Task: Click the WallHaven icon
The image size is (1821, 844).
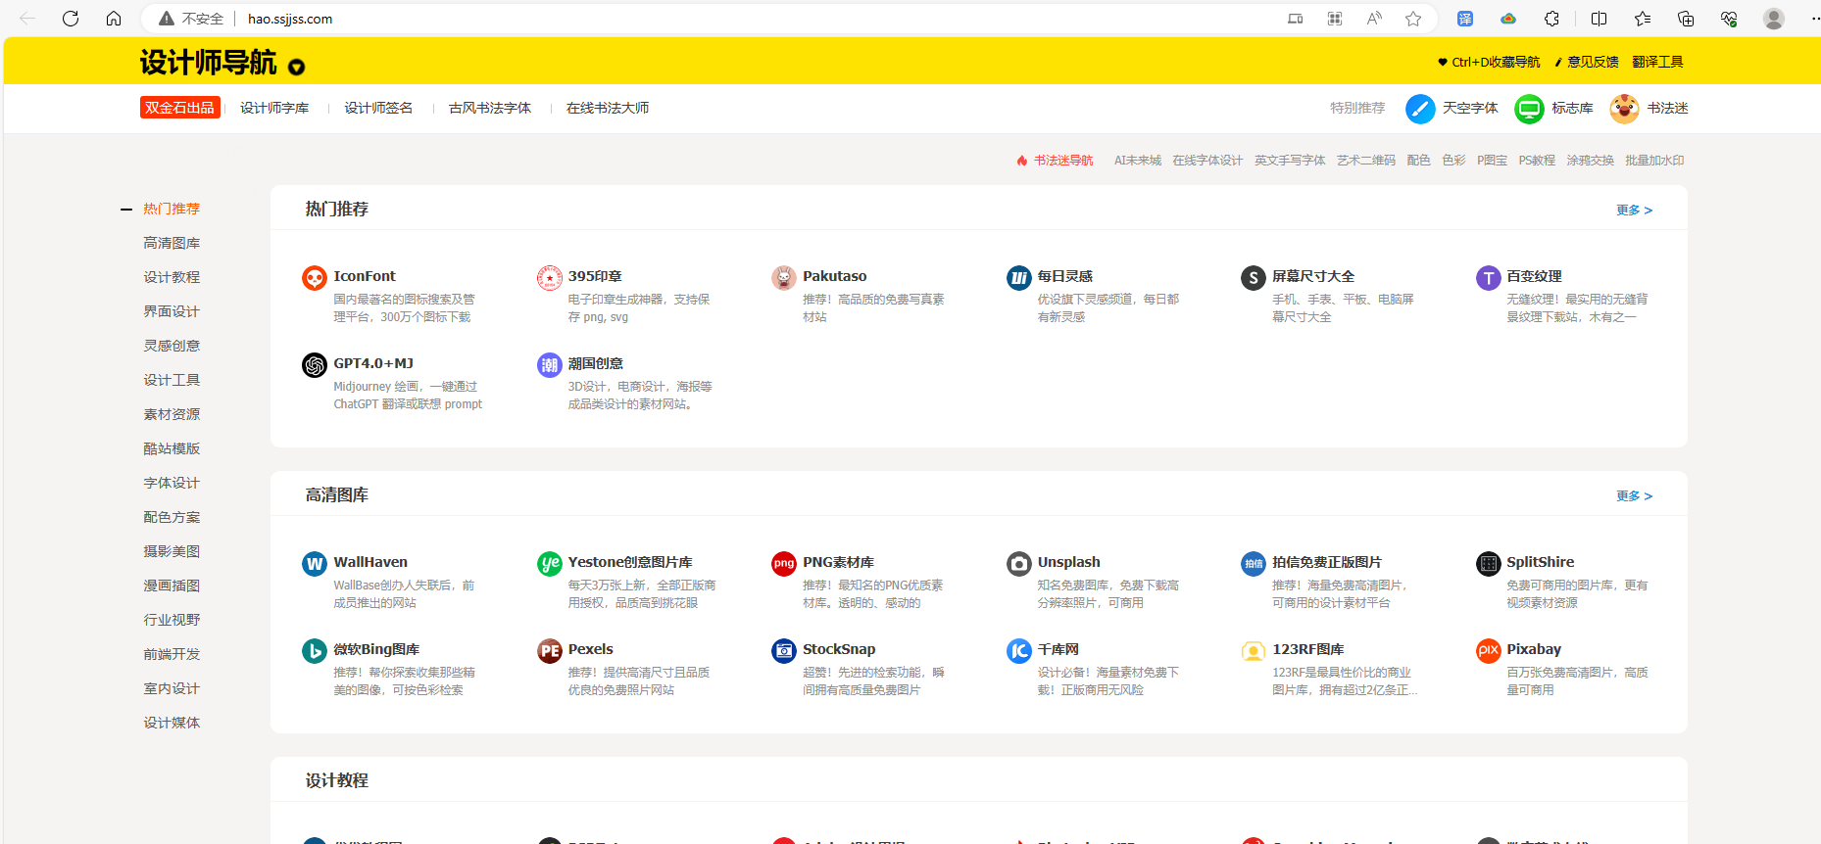Action: (314, 564)
